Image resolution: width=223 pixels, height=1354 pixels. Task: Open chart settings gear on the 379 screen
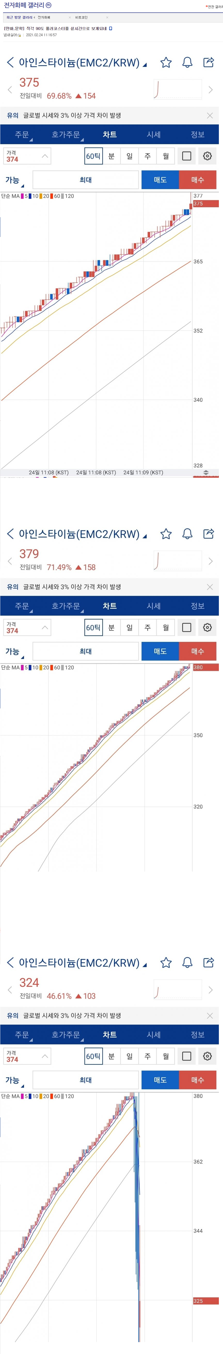[207, 628]
